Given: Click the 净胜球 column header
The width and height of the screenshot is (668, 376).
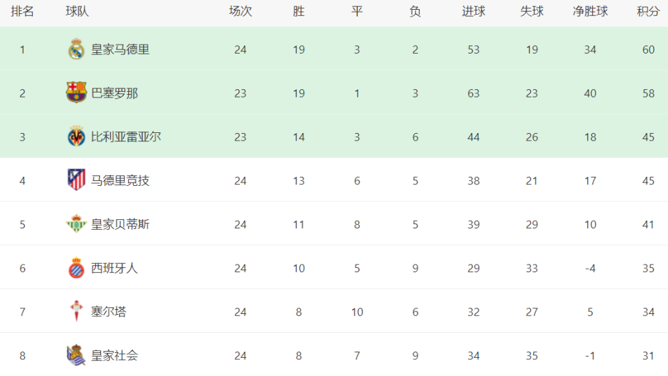Looking at the screenshot, I should 590,12.
